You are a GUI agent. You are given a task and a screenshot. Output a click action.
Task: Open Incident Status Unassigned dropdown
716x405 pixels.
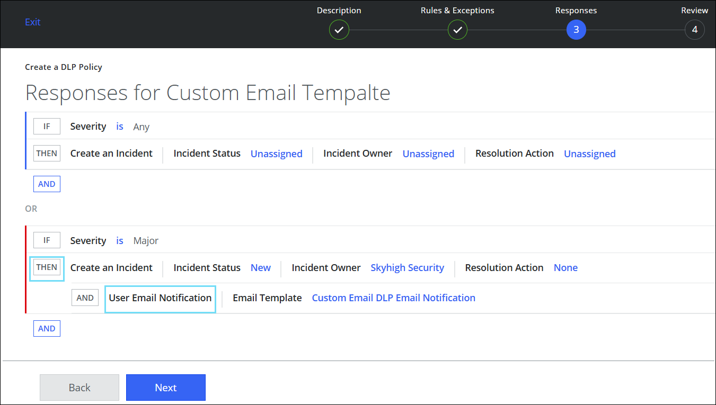[x=276, y=154]
